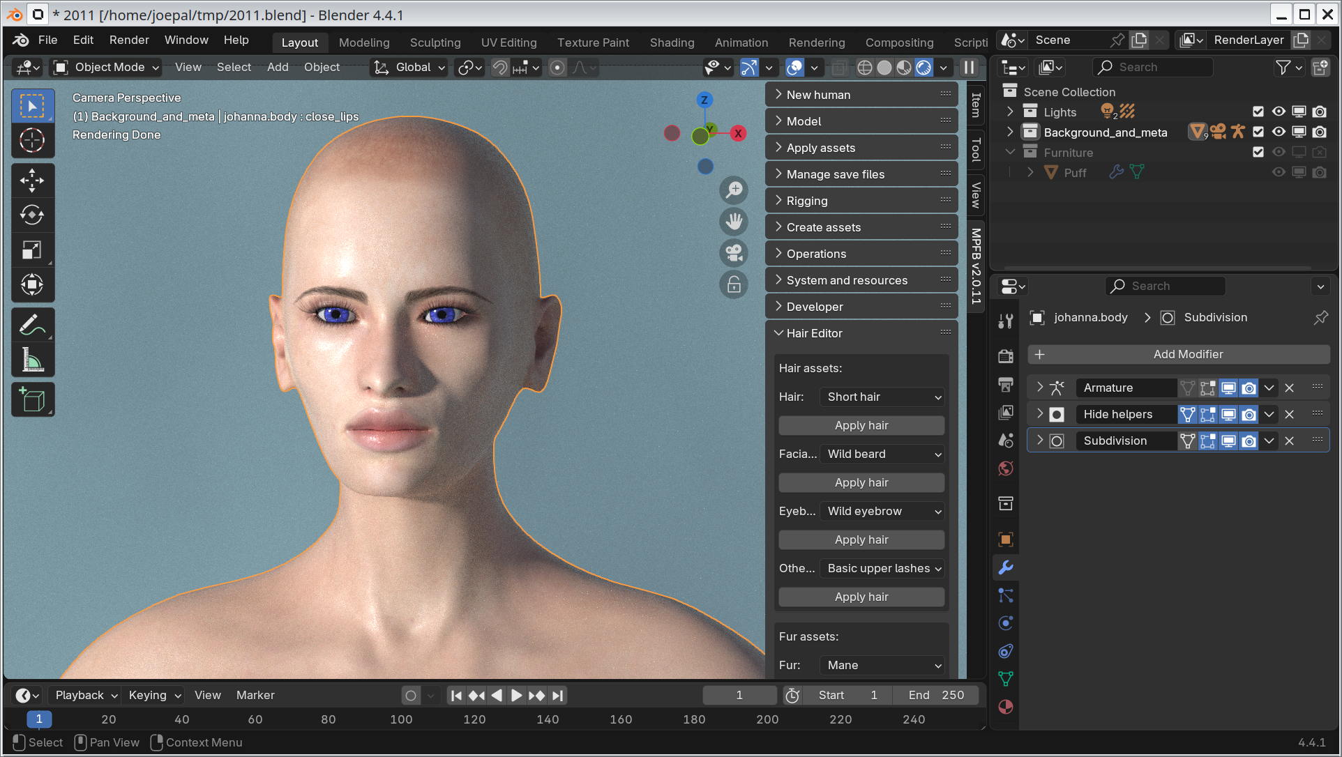Toggle Armature modifier edit mode display

(1208, 388)
